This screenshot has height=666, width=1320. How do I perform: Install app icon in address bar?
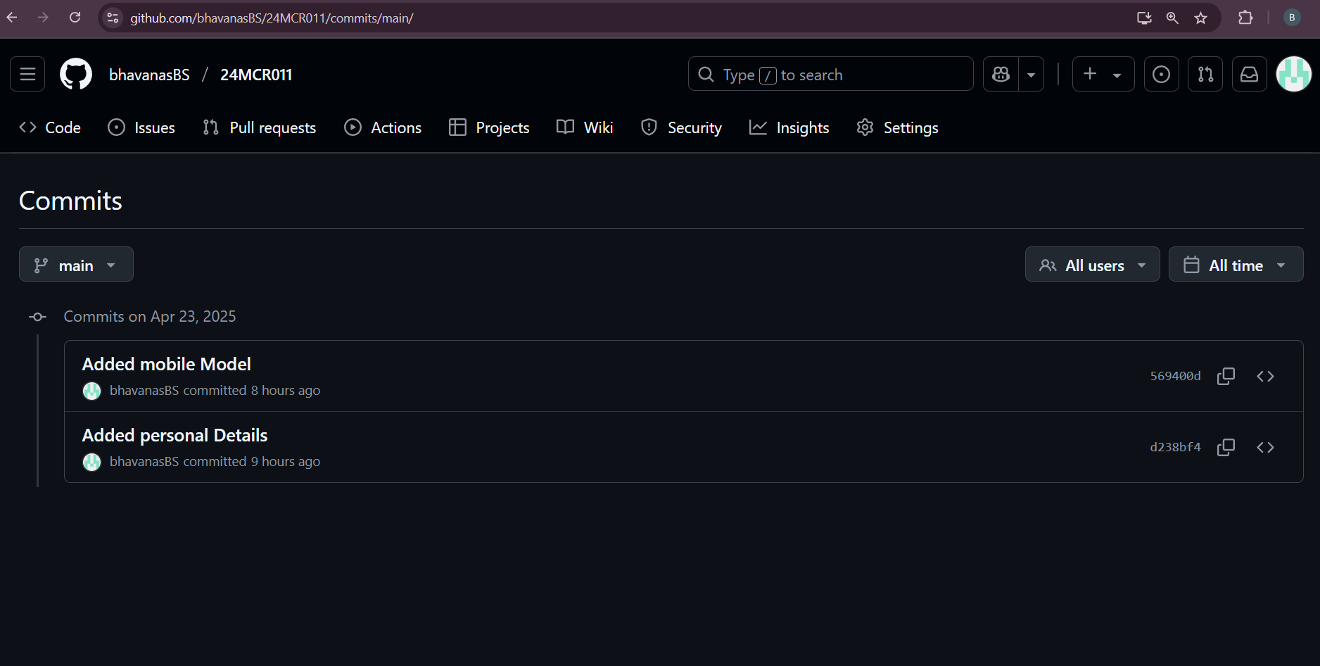click(x=1144, y=18)
